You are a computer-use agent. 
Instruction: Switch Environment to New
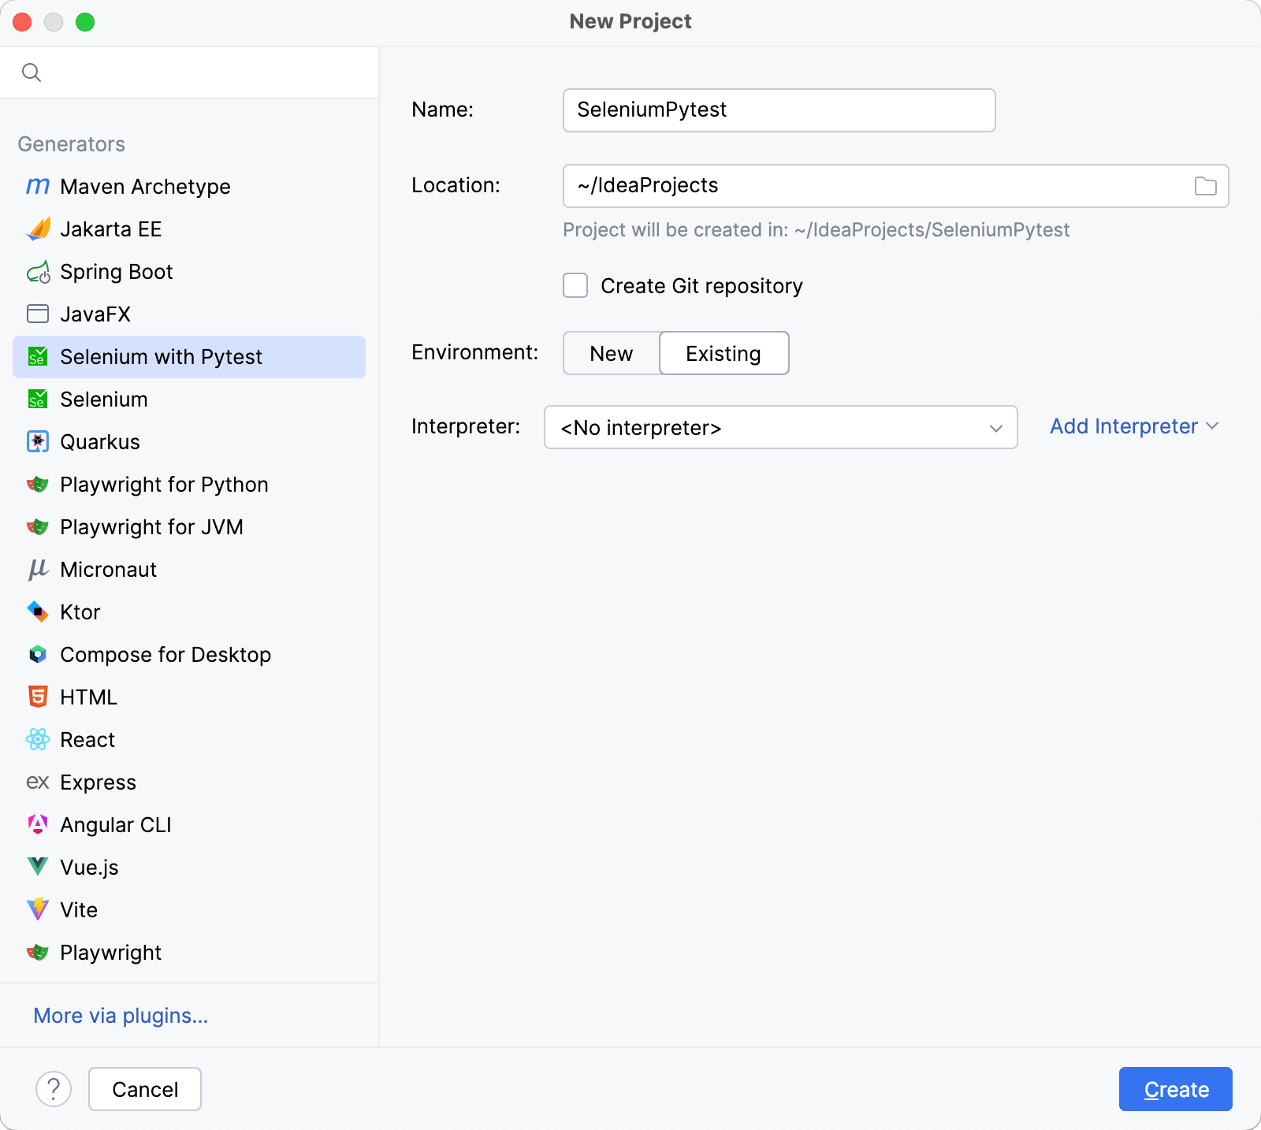610,353
